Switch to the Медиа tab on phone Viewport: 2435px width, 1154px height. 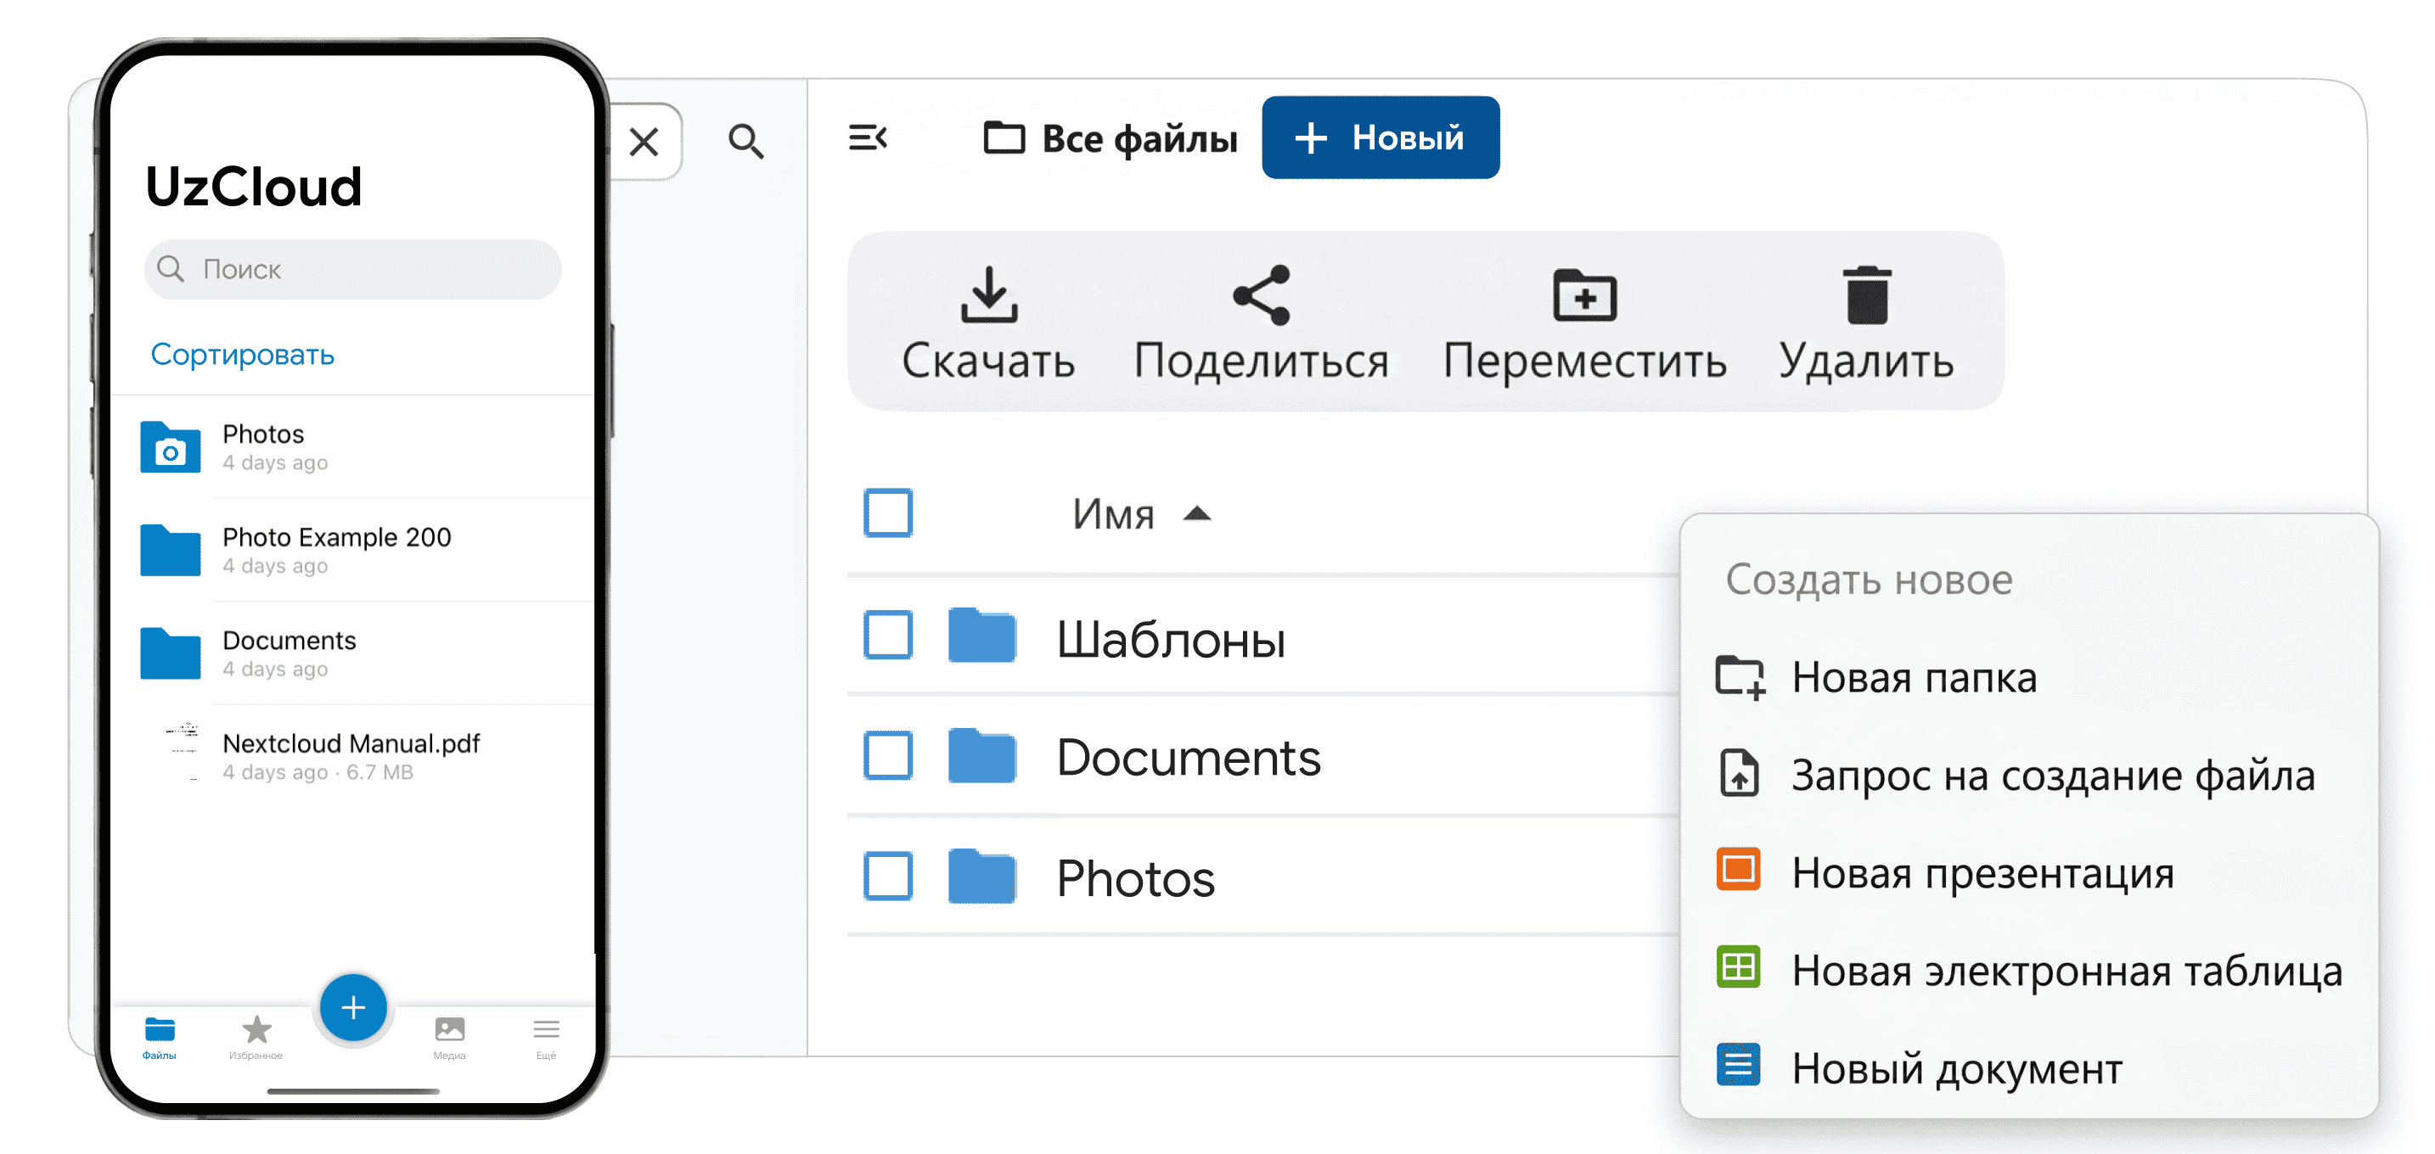tap(449, 1037)
